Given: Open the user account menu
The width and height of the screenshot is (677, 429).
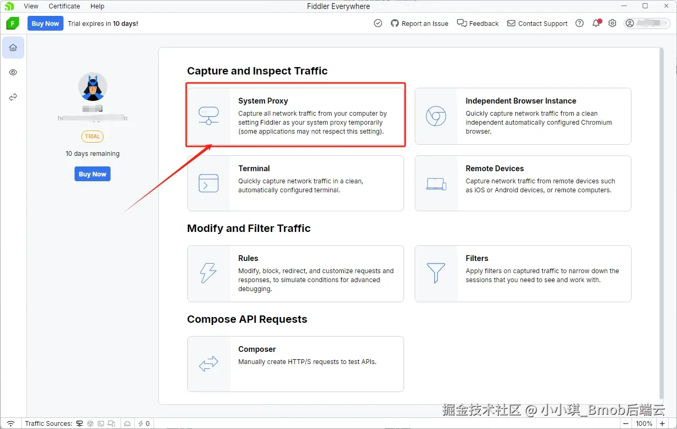Looking at the screenshot, I should tap(647, 23).
